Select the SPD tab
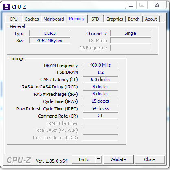Image resolution: width=170 pixels, height=170 pixels. pyautogui.click(x=95, y=19)
